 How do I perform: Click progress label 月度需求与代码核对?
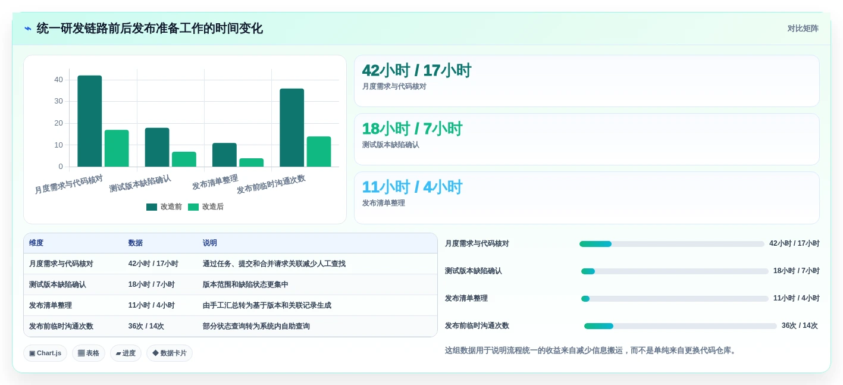pyautogui.click(x=477, y=243)
